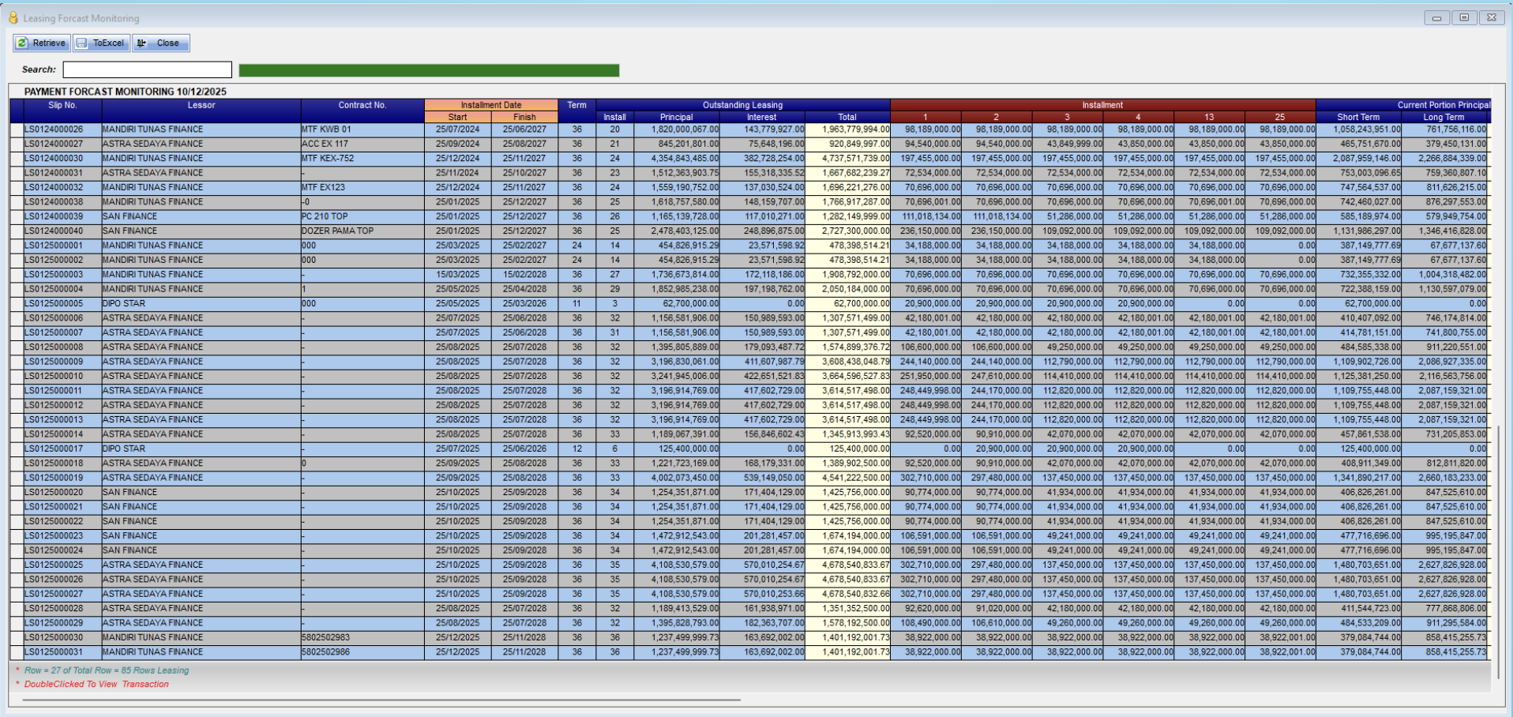This screenshot has width=1513, height=717.
Task: Click the Lessor column header
Action: 201,105
